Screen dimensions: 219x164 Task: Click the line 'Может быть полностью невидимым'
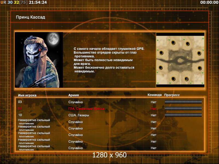click(103, 60)
